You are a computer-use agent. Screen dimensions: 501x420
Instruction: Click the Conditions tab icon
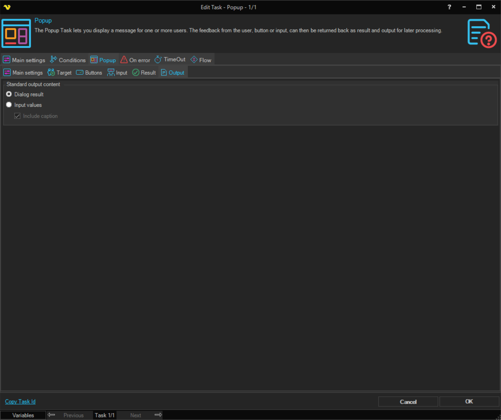53,60
